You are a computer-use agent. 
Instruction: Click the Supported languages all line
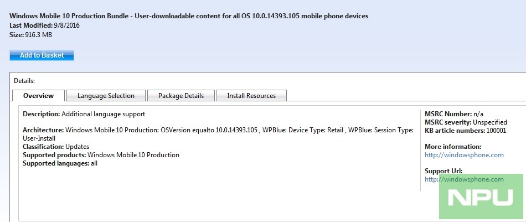[x=60, y=163]
